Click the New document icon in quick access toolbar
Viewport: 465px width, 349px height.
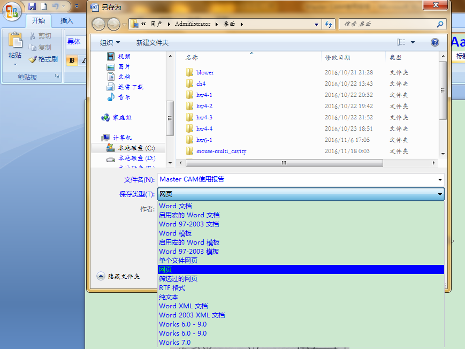pos(43,6)
